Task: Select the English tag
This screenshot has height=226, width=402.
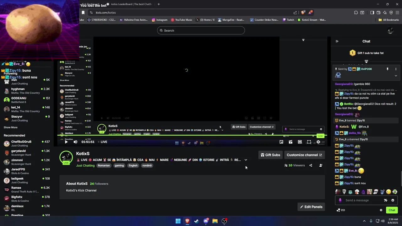Action: pyautogui.click(x=133, y=165)
